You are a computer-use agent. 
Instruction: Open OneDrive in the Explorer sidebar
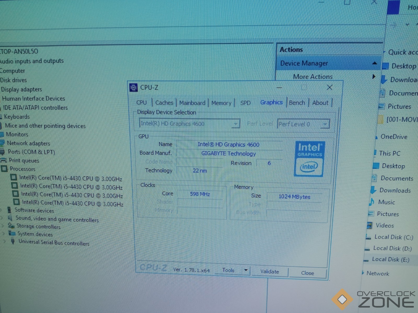click(394, 137)
